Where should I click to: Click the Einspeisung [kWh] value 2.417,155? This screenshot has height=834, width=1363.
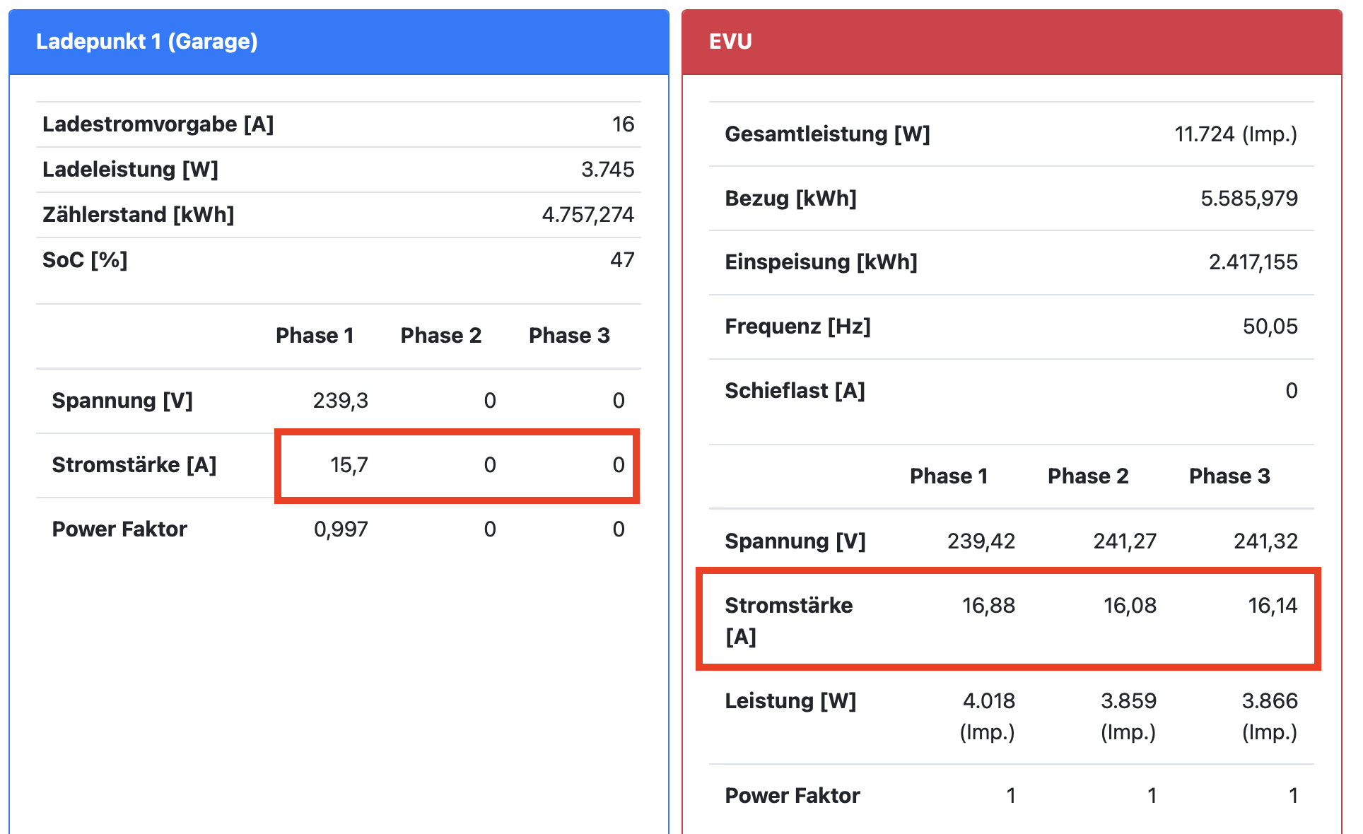[x=1253, y=262]
